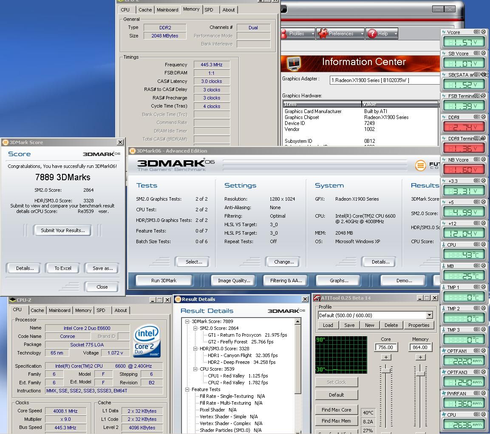
Task: Open settings icon on the DDRII gauge
Action: tap(477, 117)
